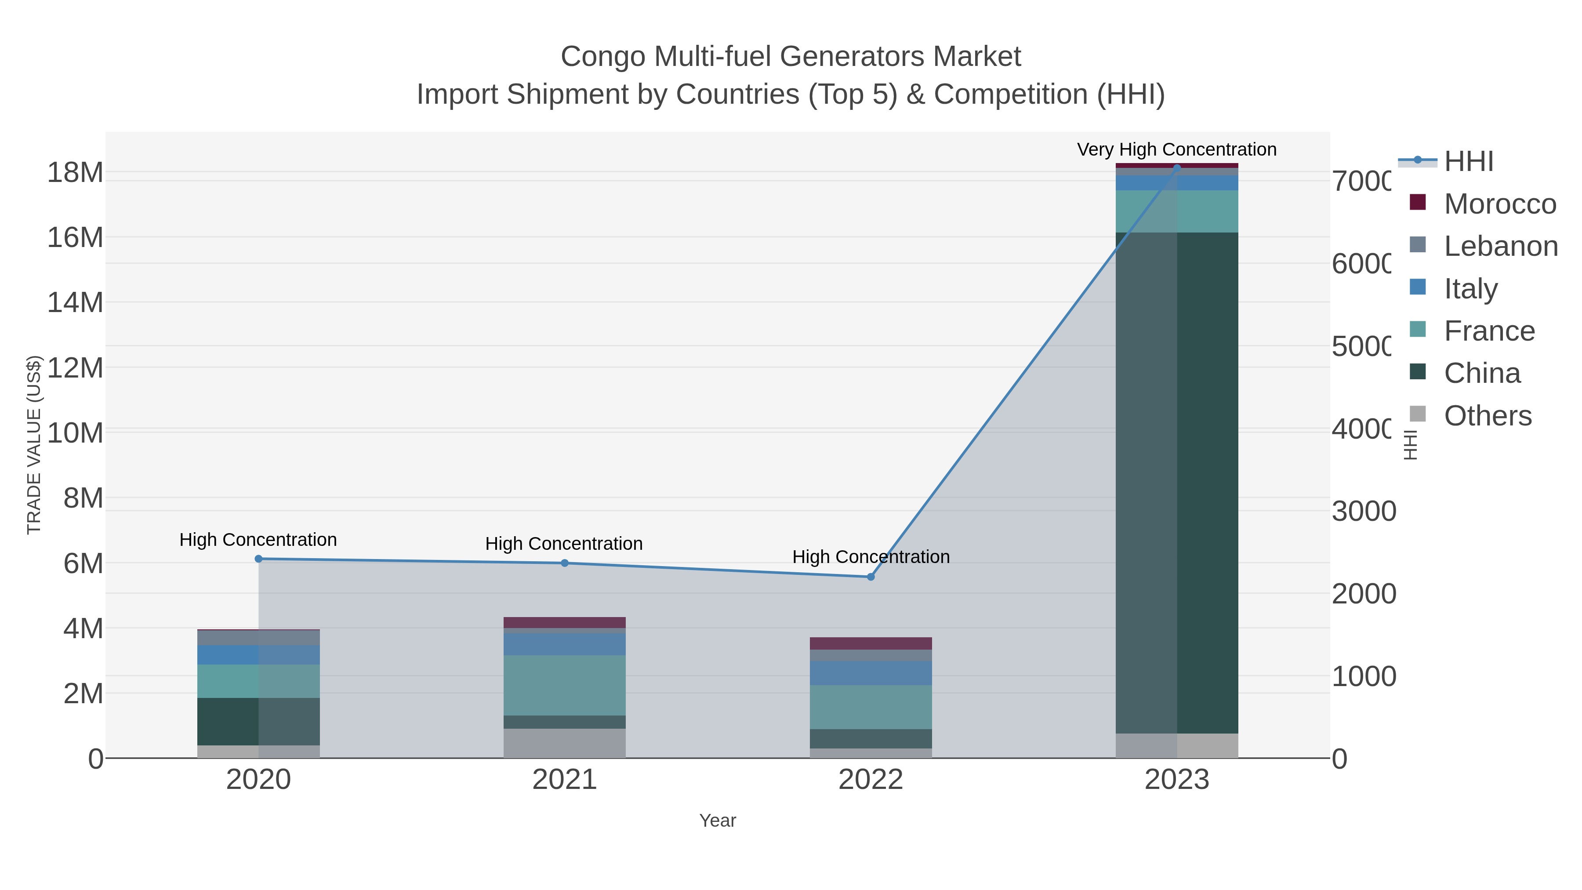Toggle France series via legend label
This screenshot has height=890, width=1582.
[x=1489, y=331]
